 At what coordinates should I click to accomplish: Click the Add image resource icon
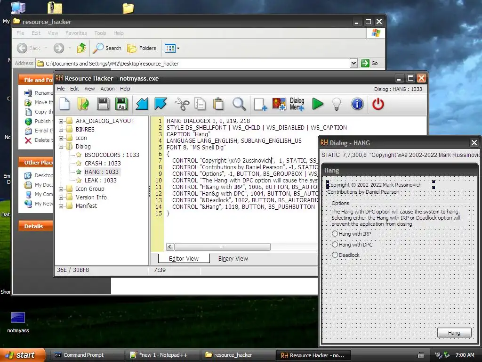[x=279, y=104]
